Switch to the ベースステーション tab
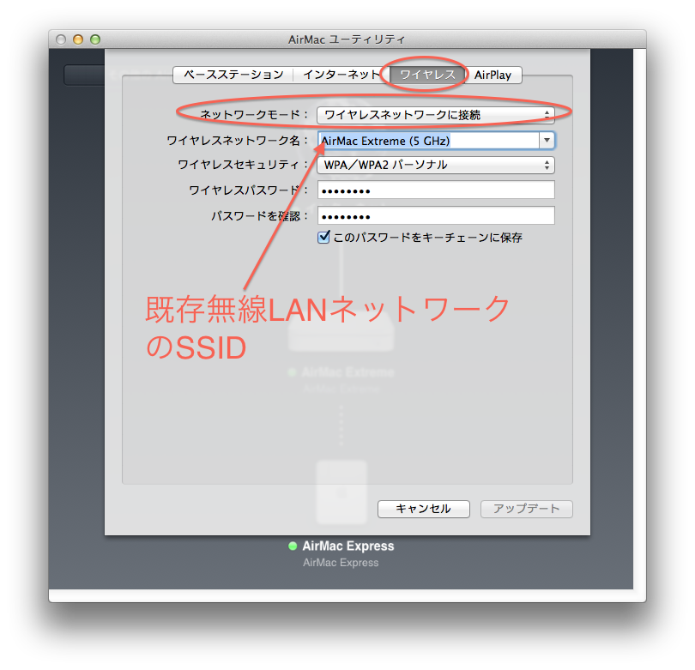 coord(233,75)
